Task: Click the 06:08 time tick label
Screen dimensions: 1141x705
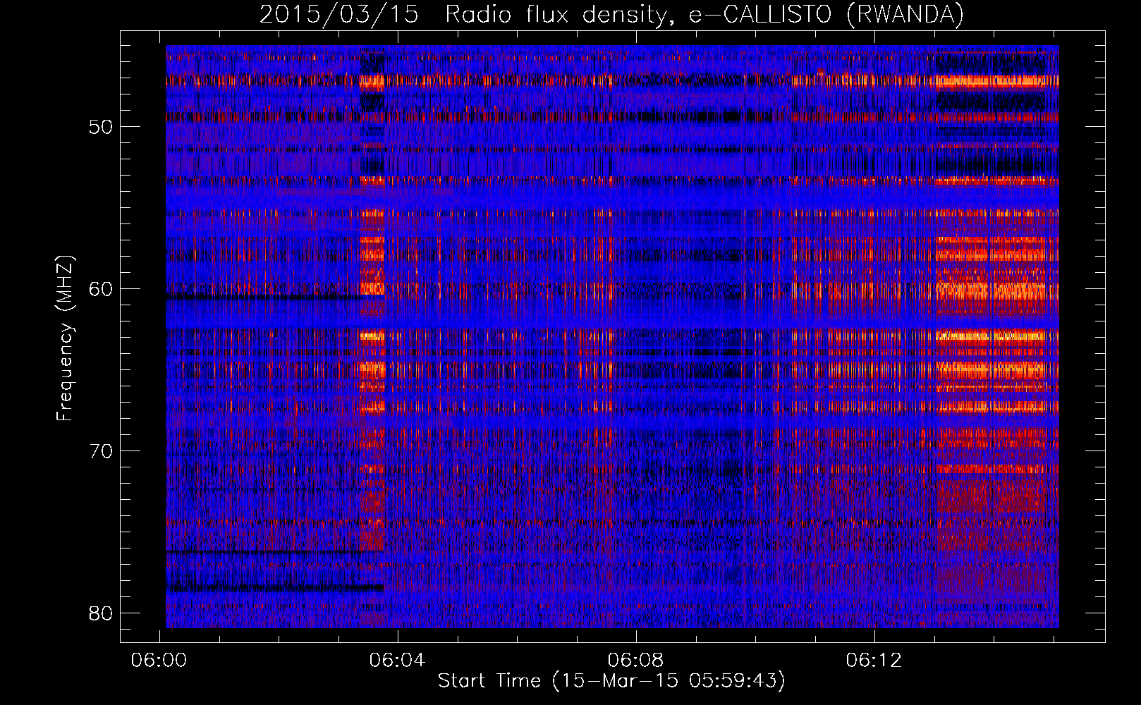Action: click(636, 660)
